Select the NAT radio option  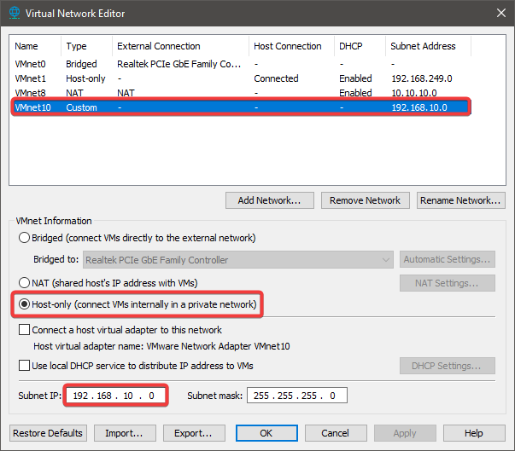[25, 282]
